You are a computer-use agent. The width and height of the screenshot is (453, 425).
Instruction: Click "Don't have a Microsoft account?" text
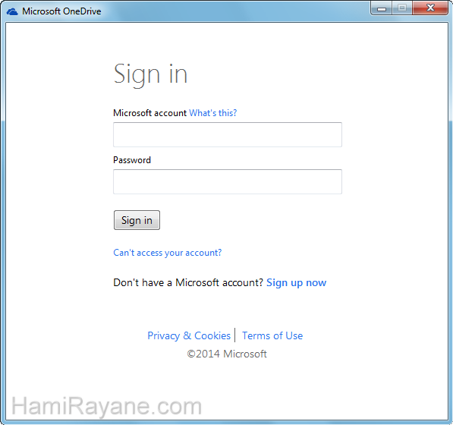[x=188, y=282]
